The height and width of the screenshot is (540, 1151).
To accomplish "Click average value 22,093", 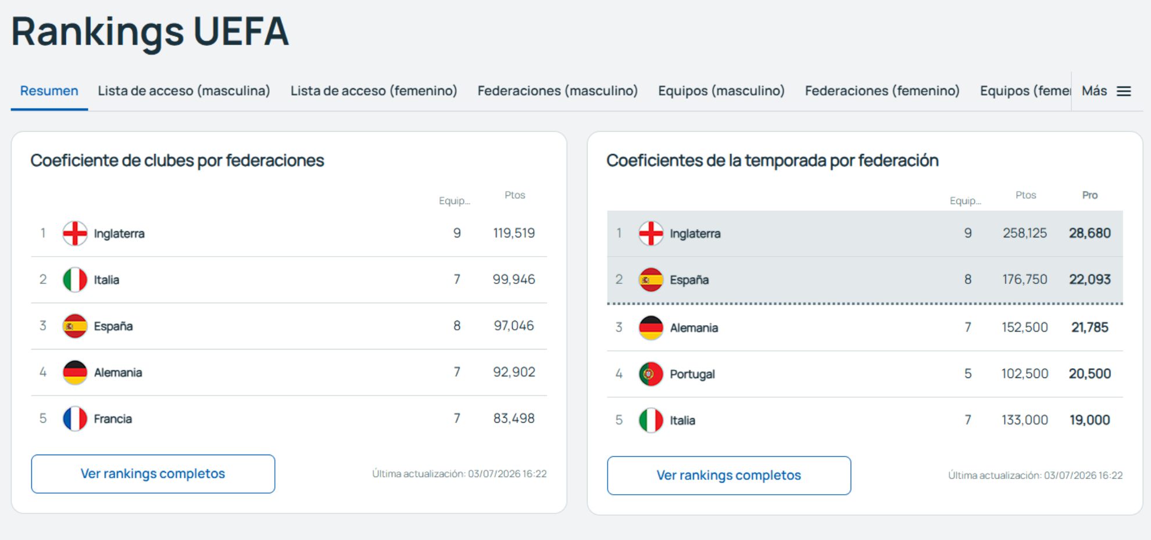I will point(1090,279).
